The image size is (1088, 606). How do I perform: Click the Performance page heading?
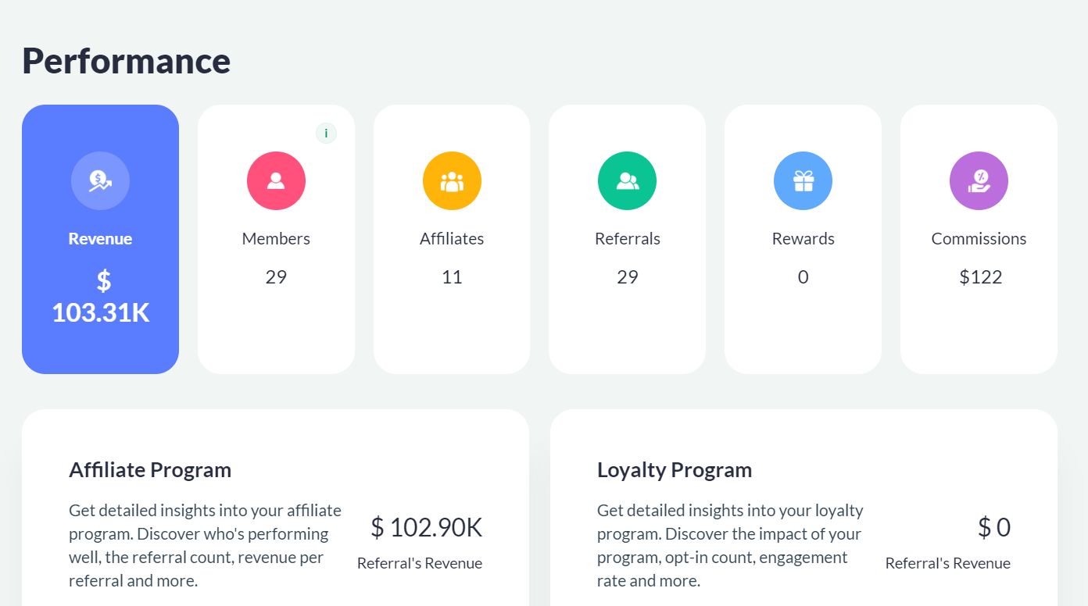click(126, 60)
